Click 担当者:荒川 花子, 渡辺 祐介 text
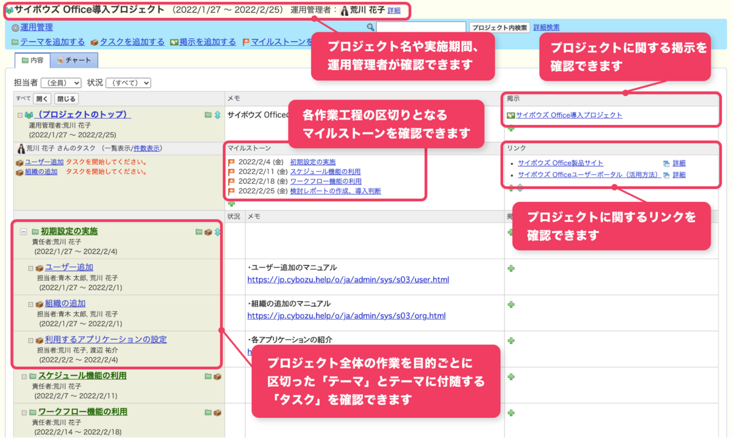732x438 pixels. tap(77, 350)
